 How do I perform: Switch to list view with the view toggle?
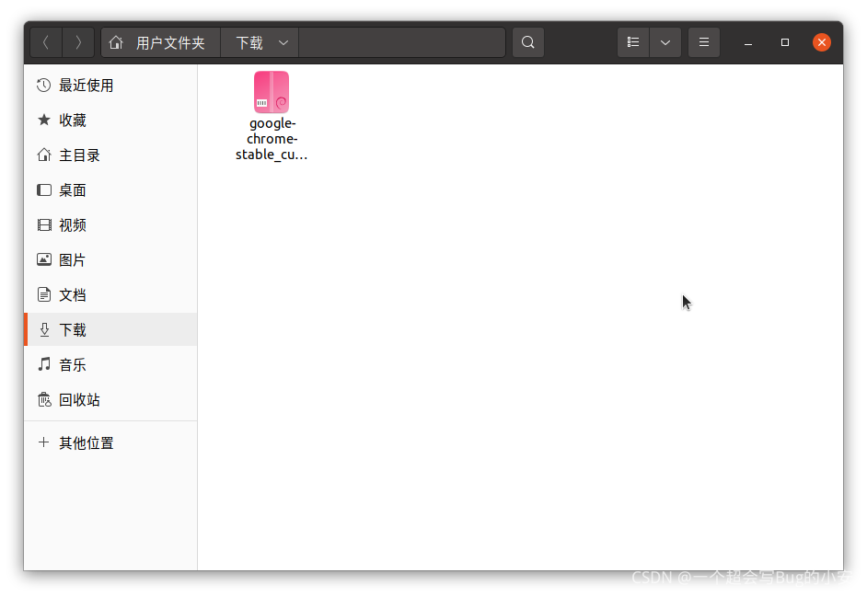point(633,42)
